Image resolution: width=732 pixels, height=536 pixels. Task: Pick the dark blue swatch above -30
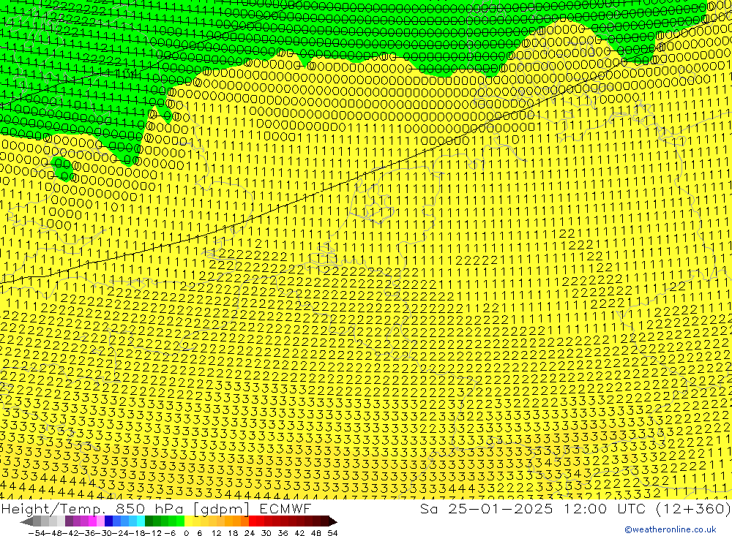109,521
